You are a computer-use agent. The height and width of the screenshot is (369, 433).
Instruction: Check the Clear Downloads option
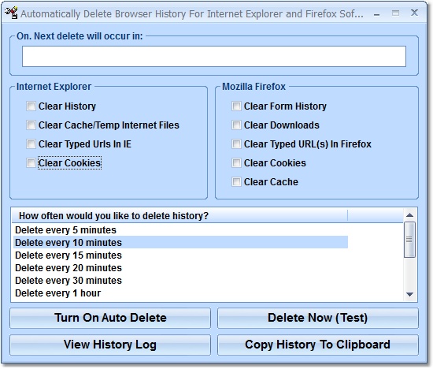(x=236, y=125)
